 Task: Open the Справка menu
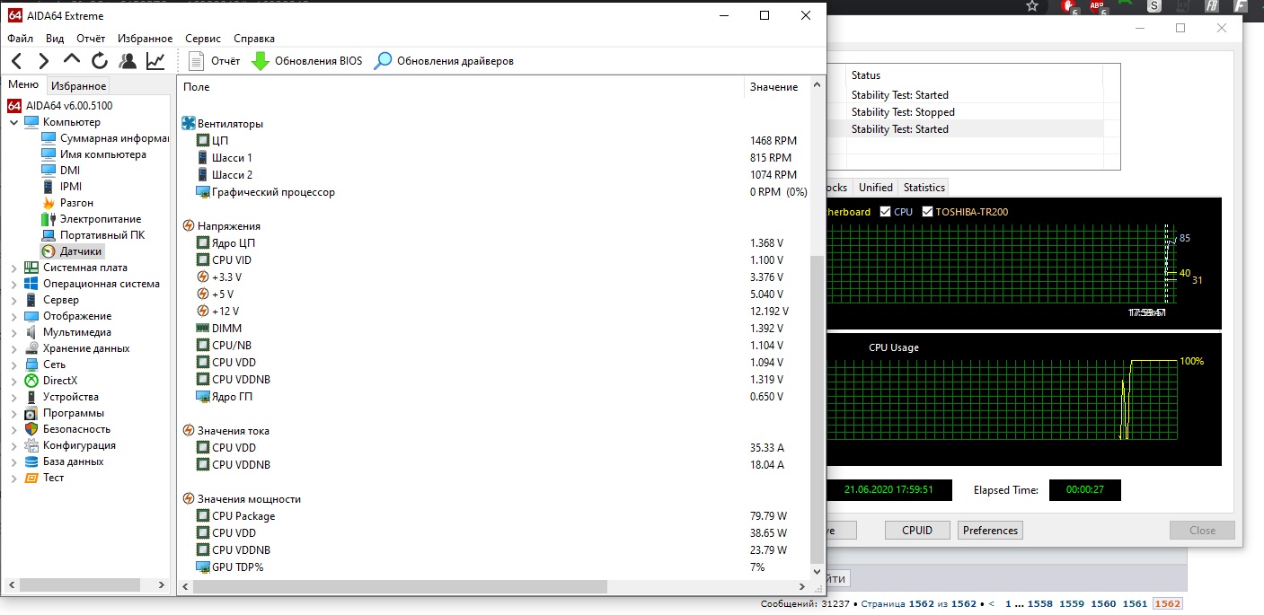[x=254, y=39]
